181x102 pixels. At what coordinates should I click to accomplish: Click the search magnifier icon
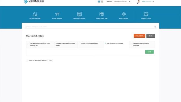click(26, 27)
